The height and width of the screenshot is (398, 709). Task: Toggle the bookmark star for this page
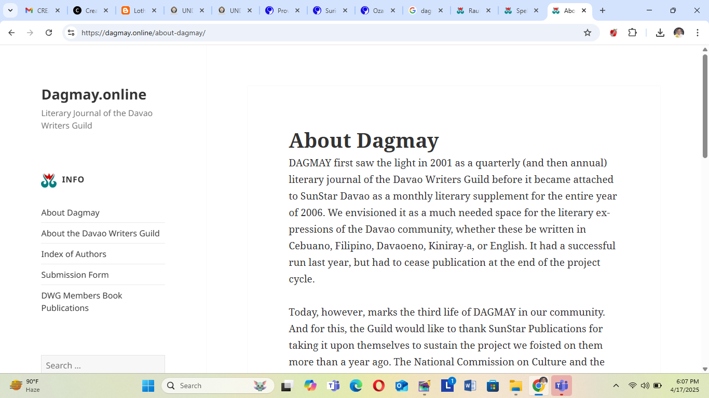pyautogui.click(x=588, y=32)
